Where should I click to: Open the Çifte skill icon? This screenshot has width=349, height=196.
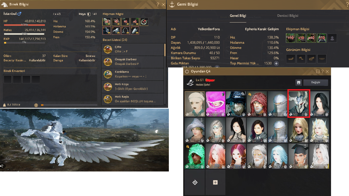point(108,50)
